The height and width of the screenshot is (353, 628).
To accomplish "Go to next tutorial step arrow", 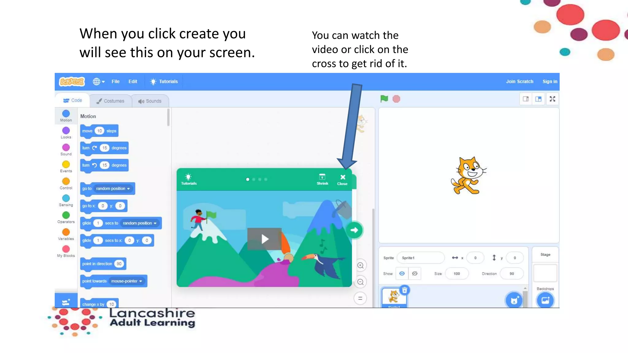I will [354, 230].
